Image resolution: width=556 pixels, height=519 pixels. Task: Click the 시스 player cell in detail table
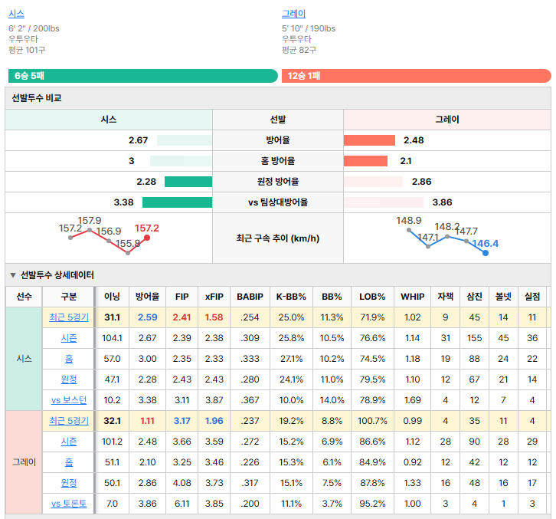24,359
